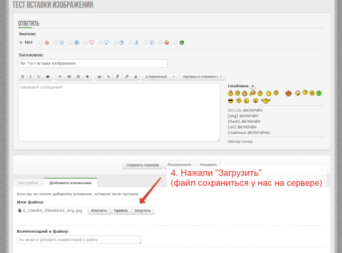Insert a code block with the code icon

(60, 76)
